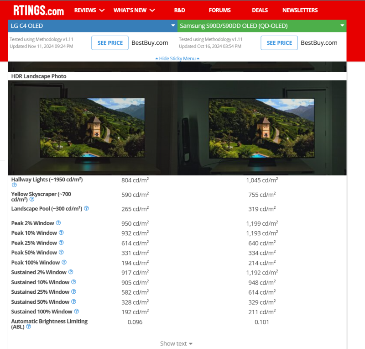The image size is (365, 349).
Task: Select LG ABL value 0.096
Action: [135, 322]
